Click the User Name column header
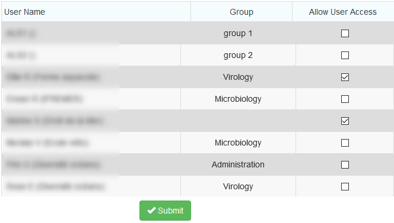 pos(25,12)
